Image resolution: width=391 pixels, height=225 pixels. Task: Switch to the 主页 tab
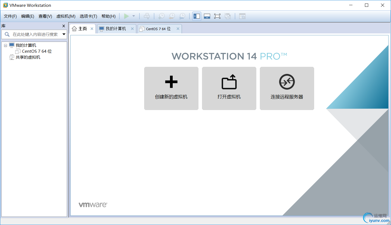83,29
